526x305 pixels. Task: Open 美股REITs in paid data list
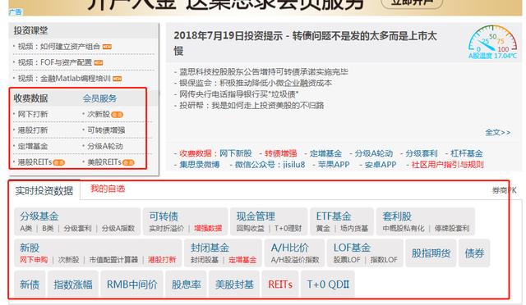[104, 162]
